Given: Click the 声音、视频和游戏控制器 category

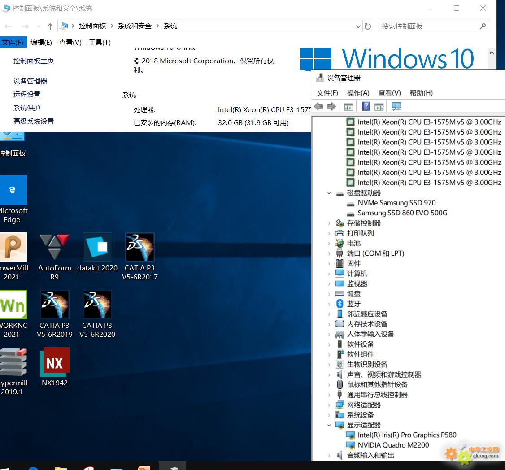Looking at the screenshot, I should tap(383, 374).
